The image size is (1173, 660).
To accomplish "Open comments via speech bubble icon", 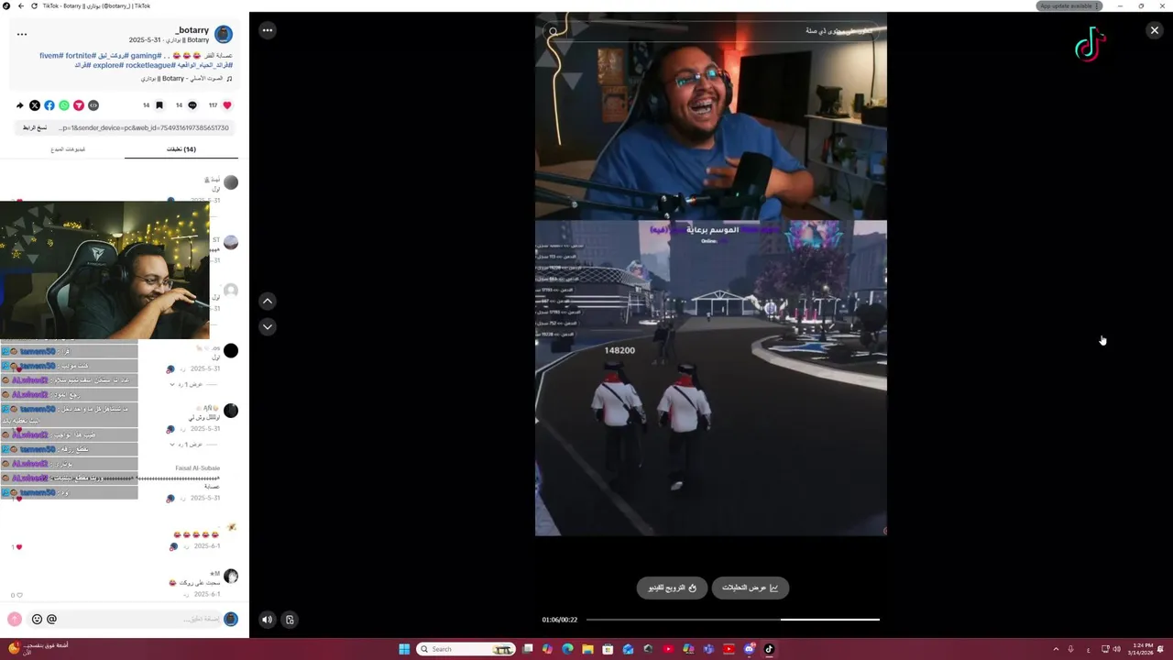I will (192, 105).
